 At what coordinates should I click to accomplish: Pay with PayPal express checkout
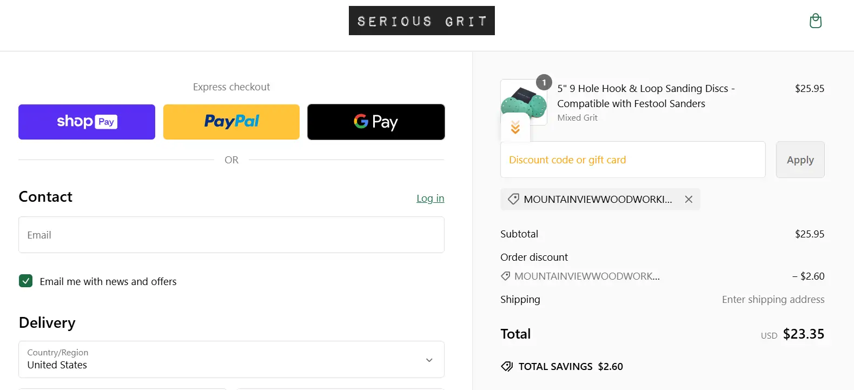pyautogui.click(x=231, y=122)
